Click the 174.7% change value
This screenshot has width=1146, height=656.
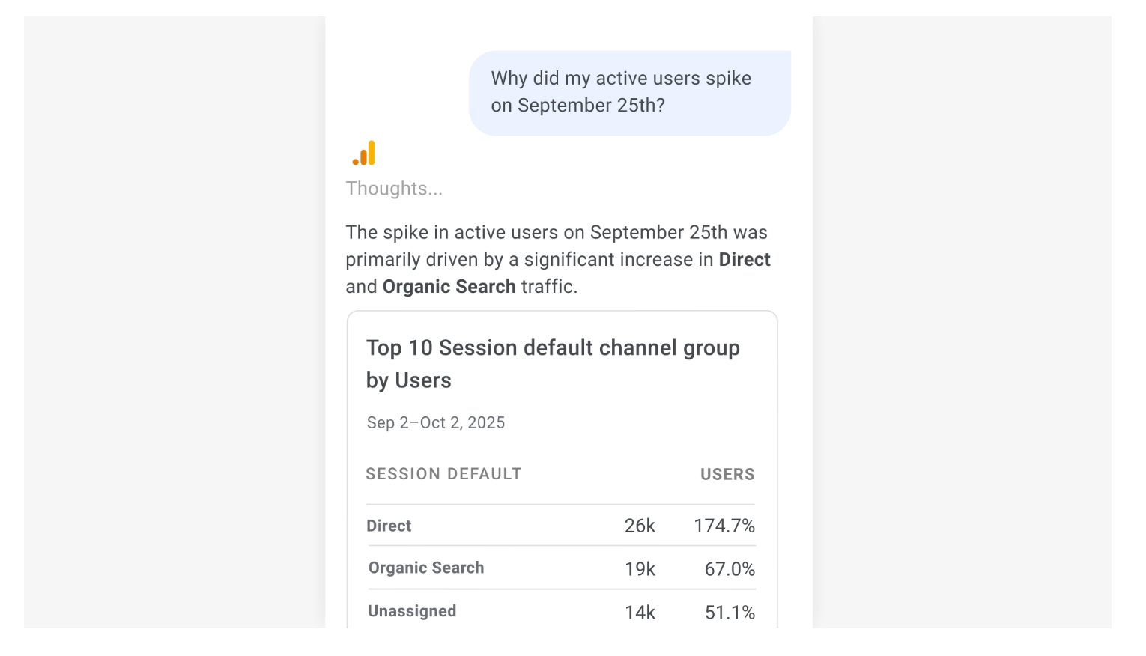tap(724, 526)
